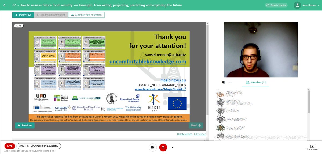Click the Edit slides link
The height and width of the screenshot is (154, 322).
[200, 134]
